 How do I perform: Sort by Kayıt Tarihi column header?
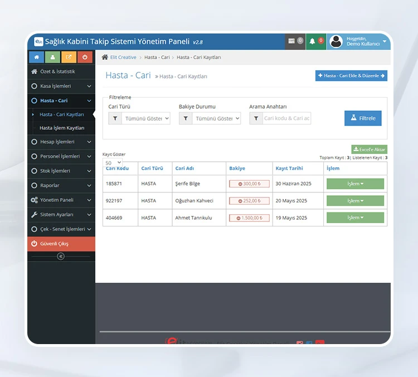(289, 168)
